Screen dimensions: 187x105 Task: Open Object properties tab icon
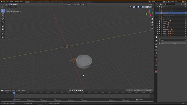coord(156,59)
